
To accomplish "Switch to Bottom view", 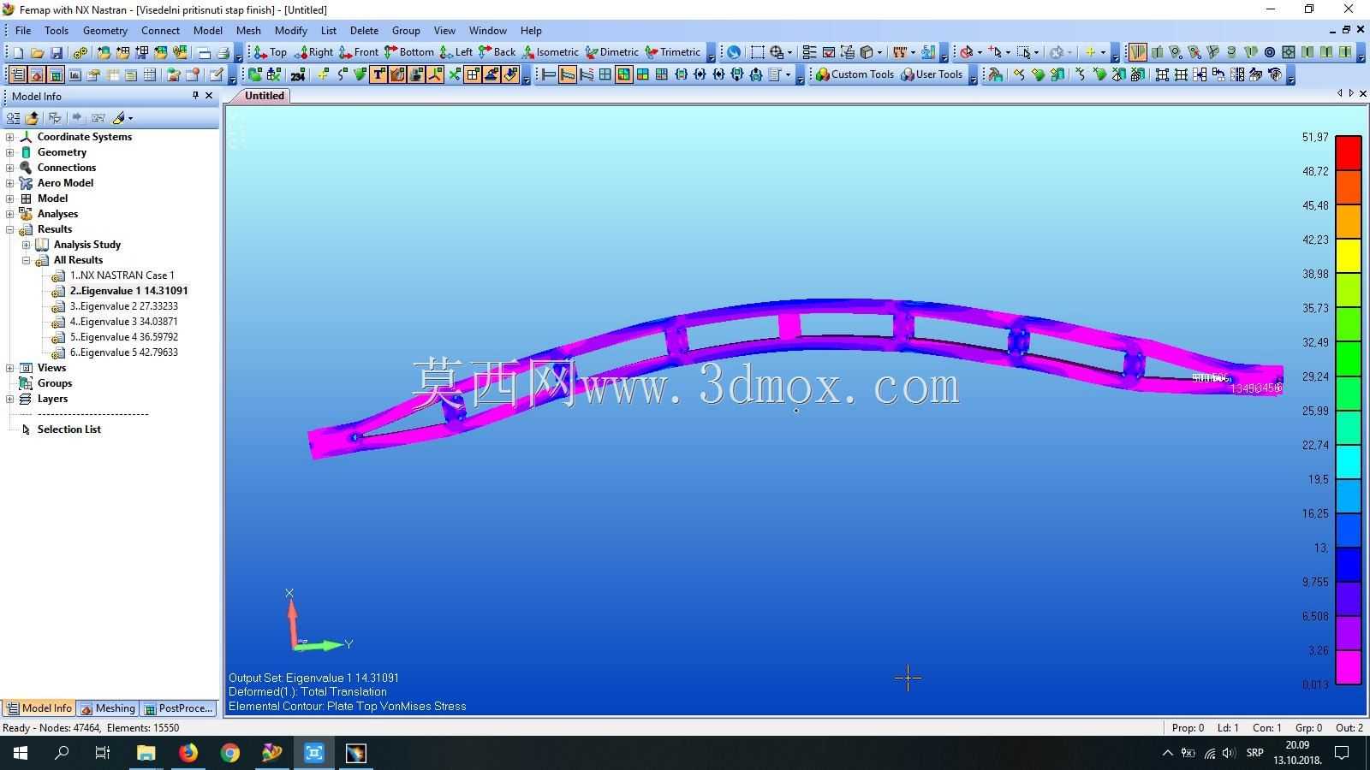I will [x=409, y=52].
